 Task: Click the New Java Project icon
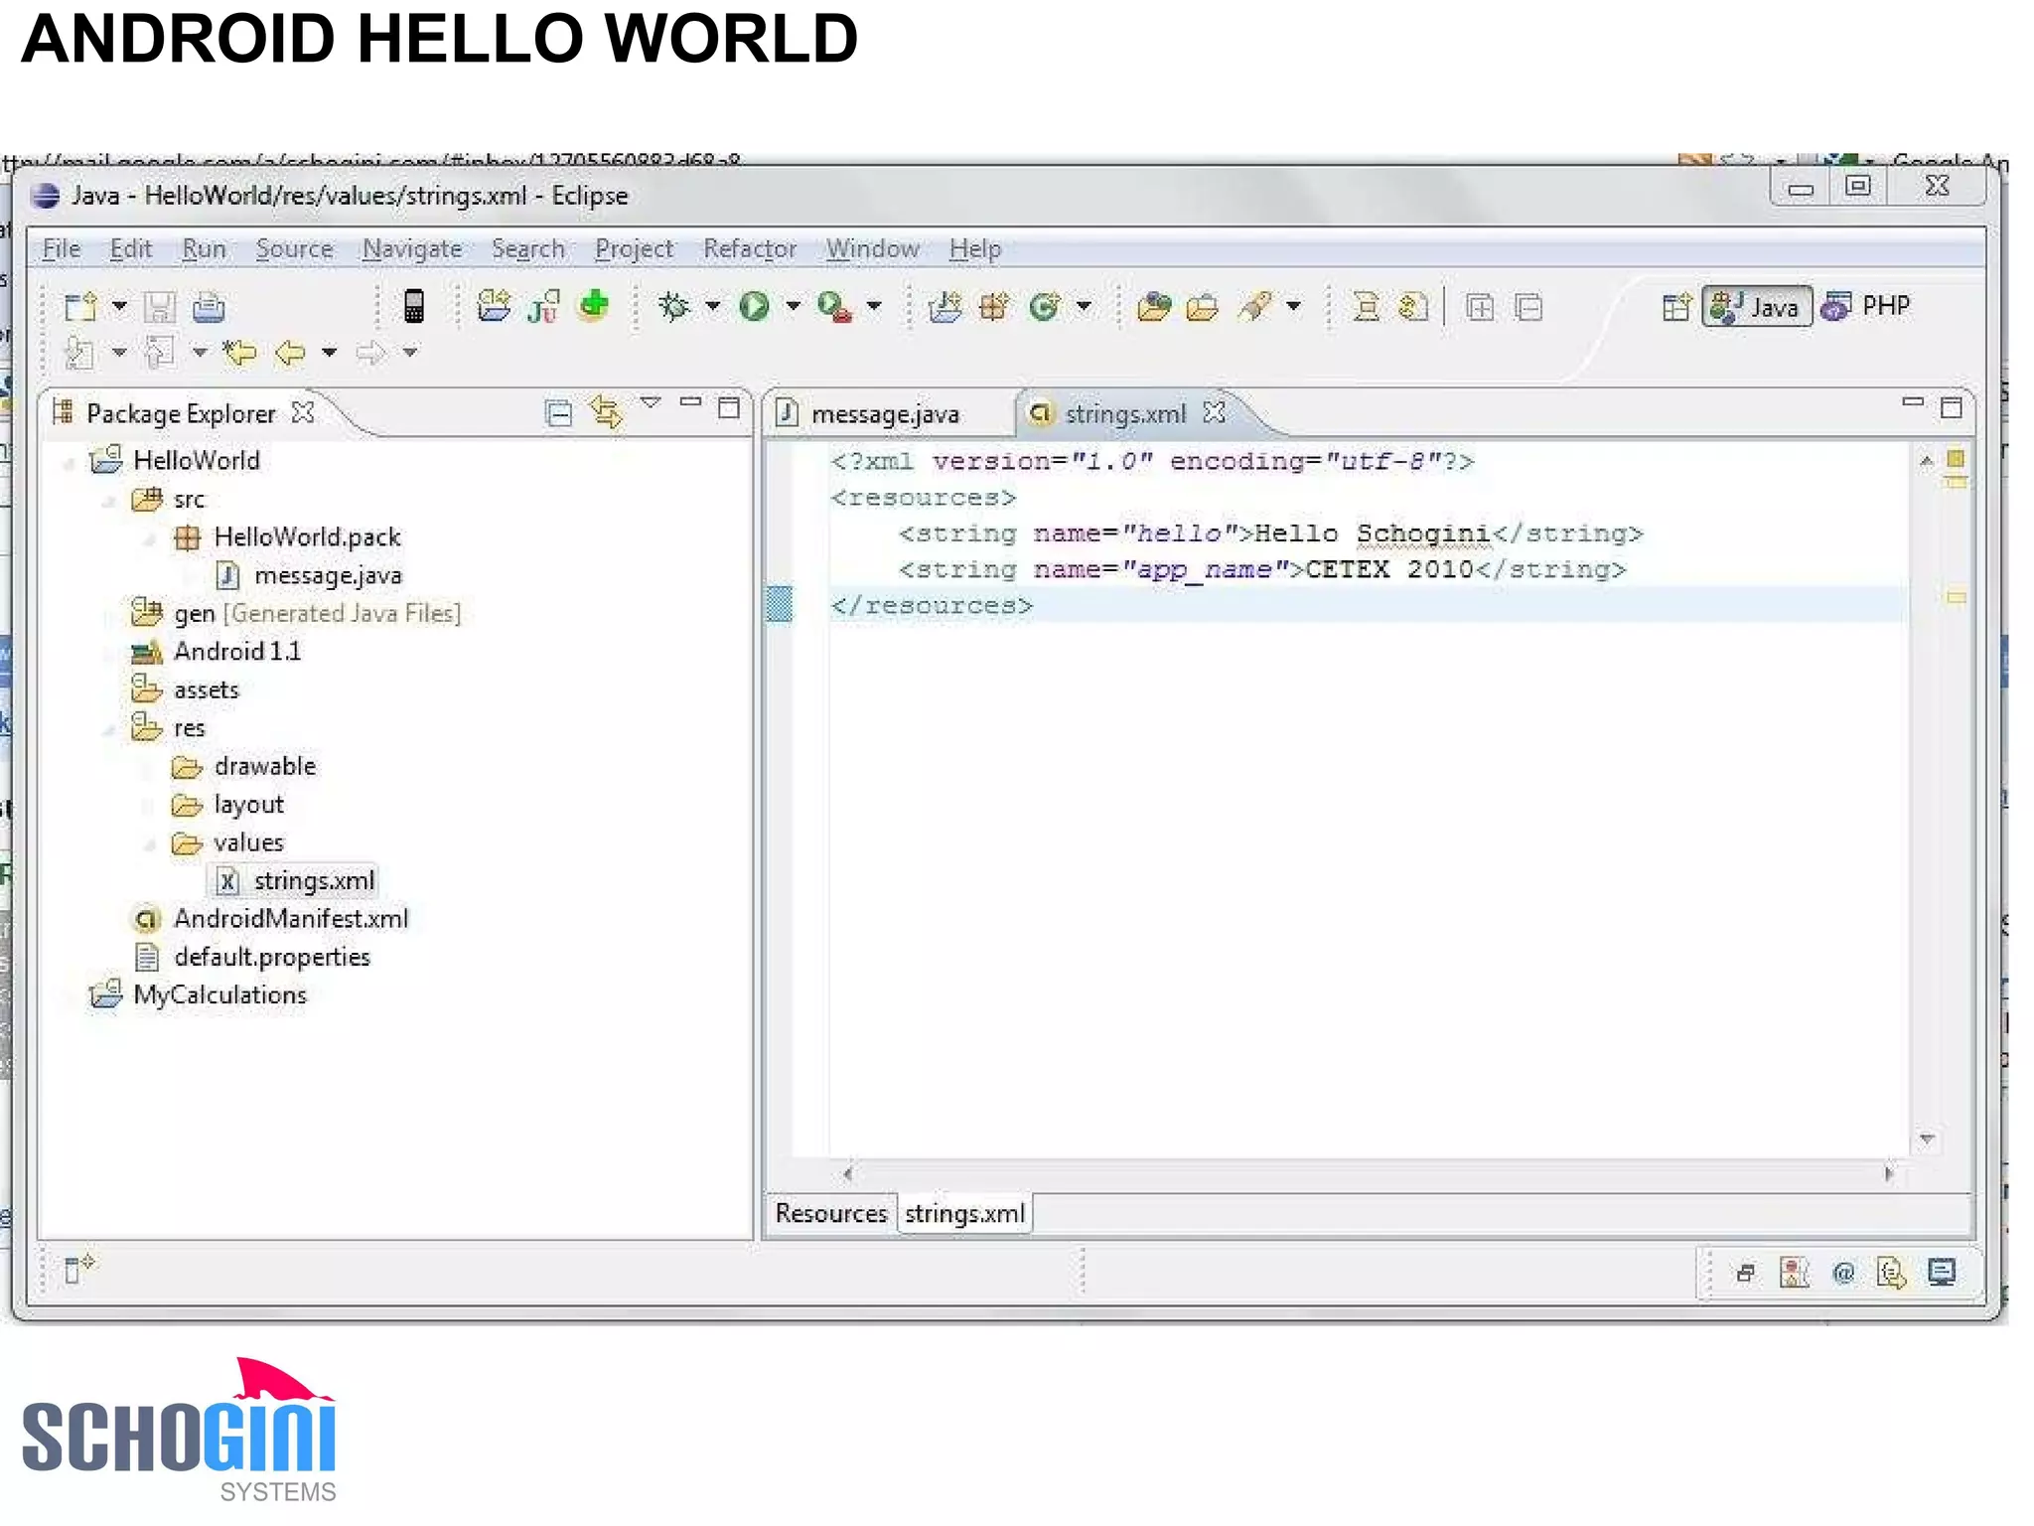pyautogui.click(x=944, y=306)
